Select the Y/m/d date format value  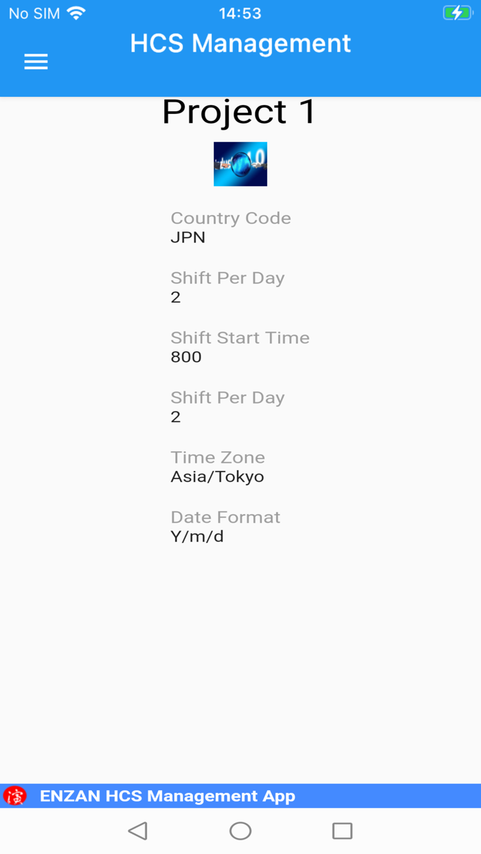point(197,536)
